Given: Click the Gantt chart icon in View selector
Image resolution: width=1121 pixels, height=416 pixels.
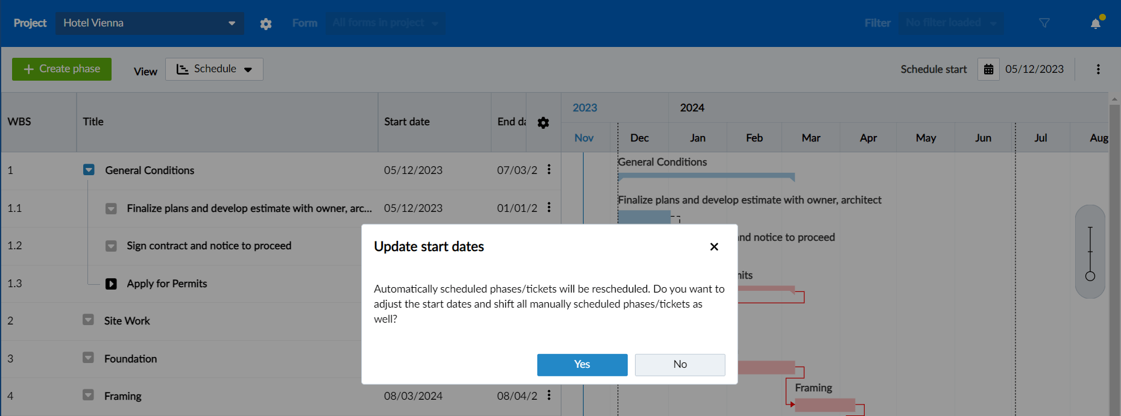Looking at the screenshot, I should pyautogui.click(x=183, y=69).
